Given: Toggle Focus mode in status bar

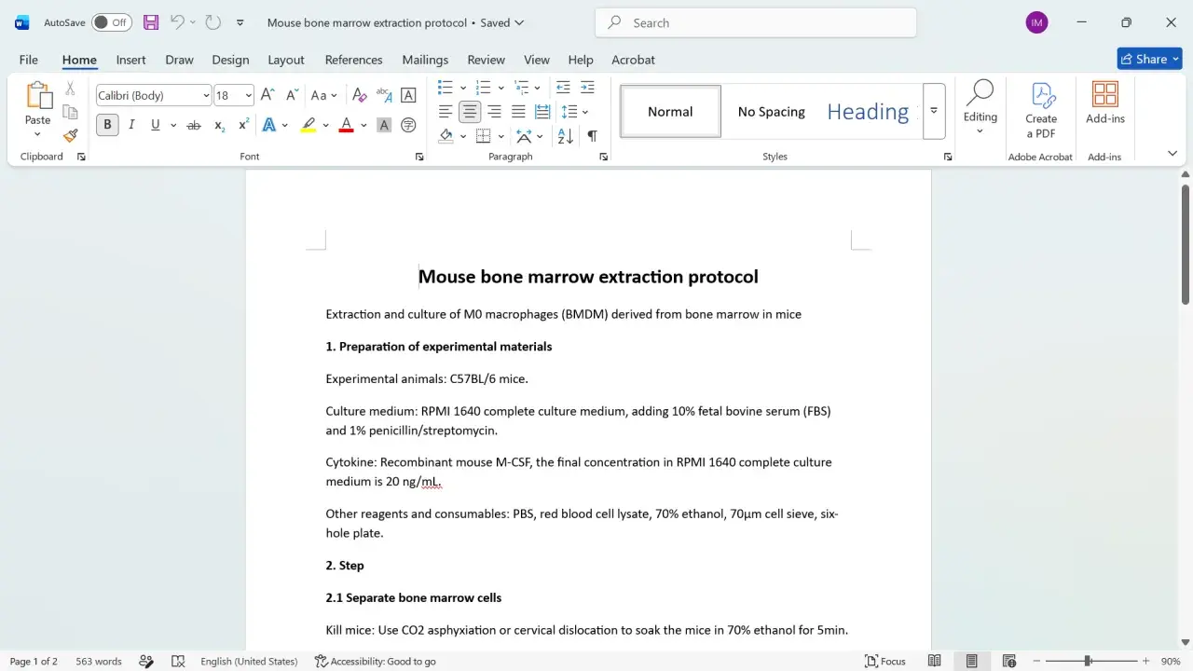Looking at the screenshot, I should pos(884,661).
